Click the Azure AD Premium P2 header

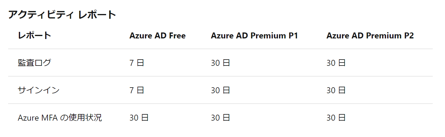[370, 36]
